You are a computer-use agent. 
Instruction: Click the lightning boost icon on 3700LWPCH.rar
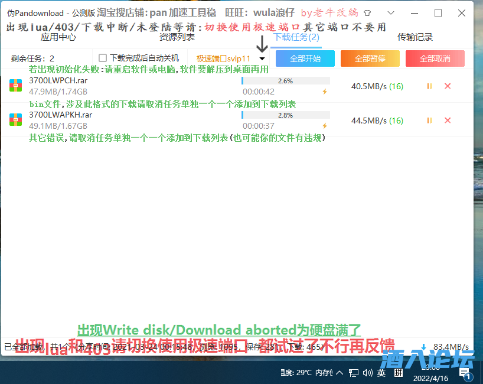point(324,92)
